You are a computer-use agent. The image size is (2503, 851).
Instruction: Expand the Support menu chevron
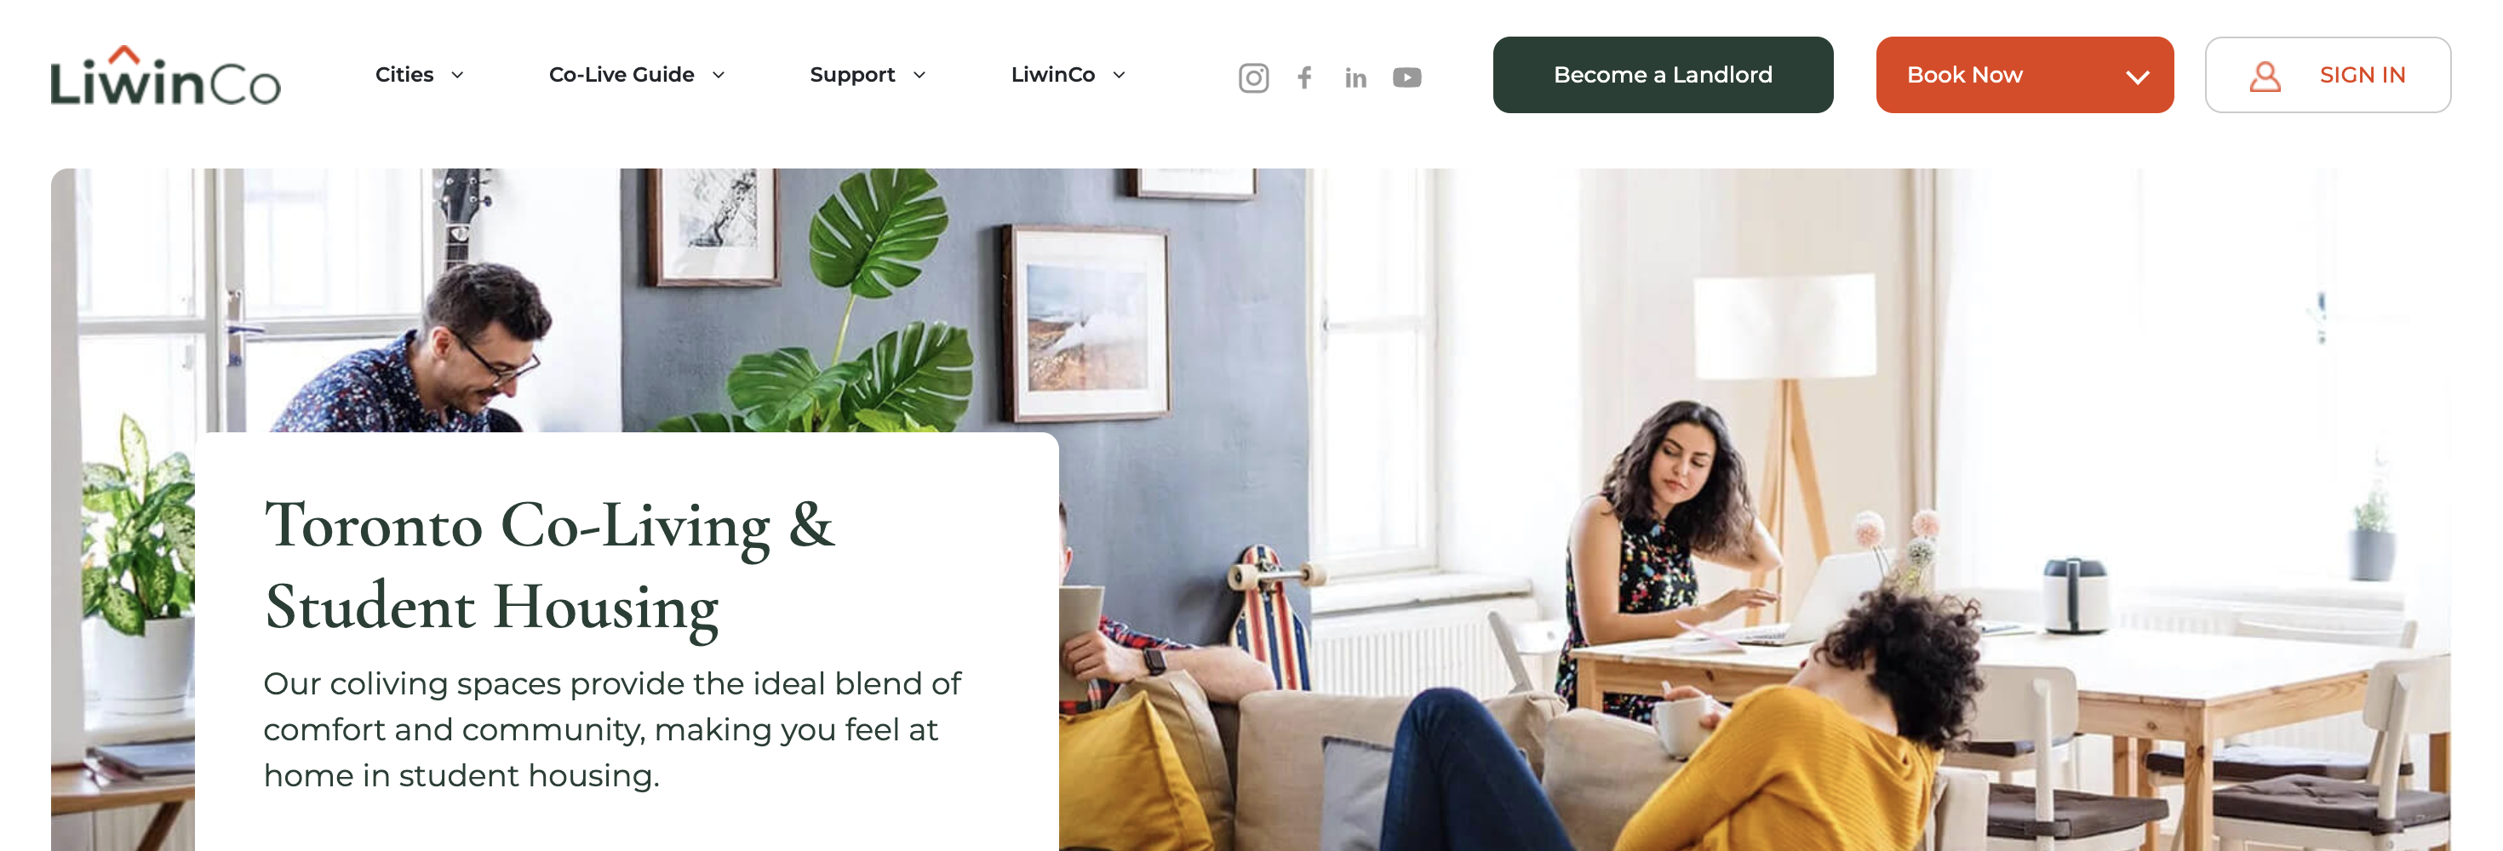919,75
